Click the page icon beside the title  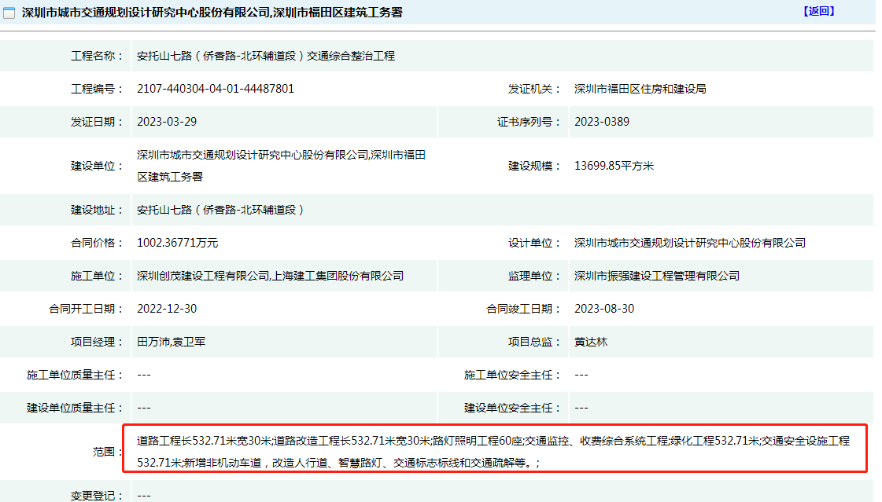click(9, 13)
